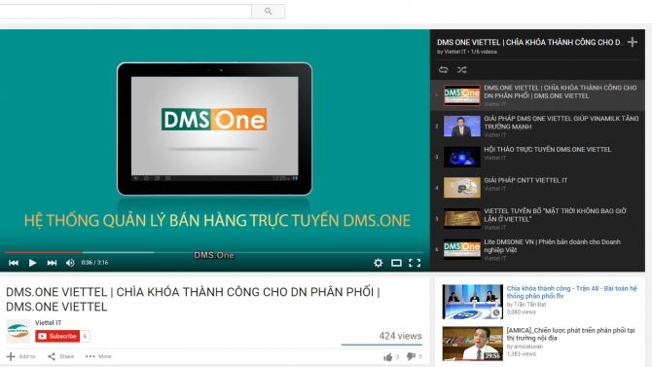The image size is (652, 367).
Task: Click the Share button
Action: pyautogui.click(x=60, y=356)
